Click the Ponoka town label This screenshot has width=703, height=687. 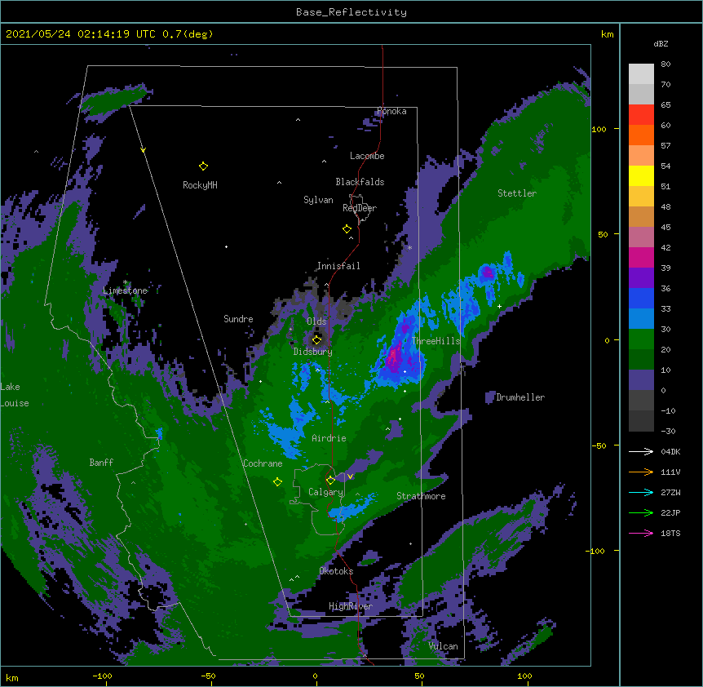coord(391,111)
